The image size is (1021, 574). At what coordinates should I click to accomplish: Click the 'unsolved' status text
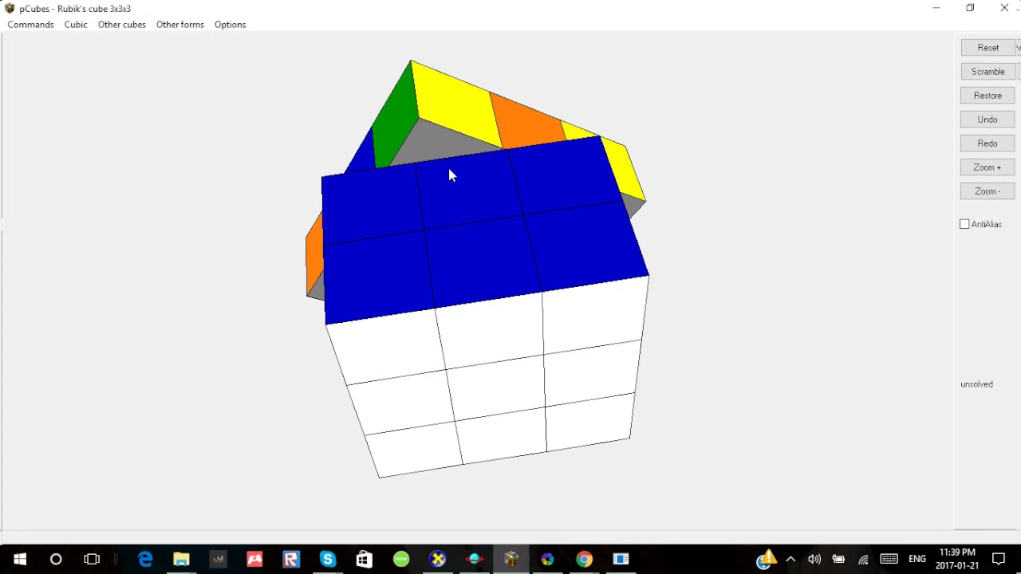(x=976, y=384)
